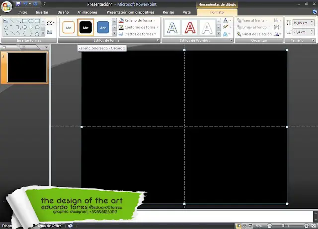The image size is (318, 229).
Task: Open the rotate objects dropdown
Action: (x=278, y=34)
